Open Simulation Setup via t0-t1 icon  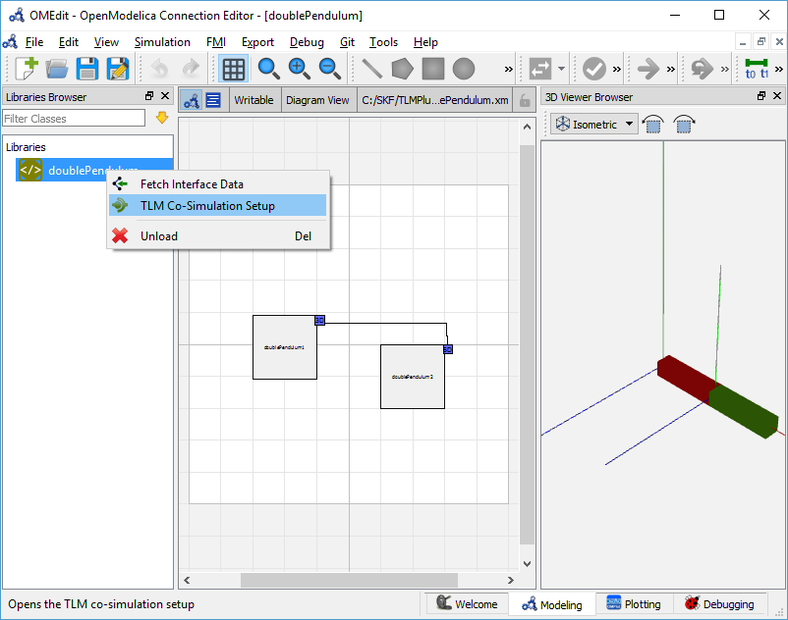point(756,69)
